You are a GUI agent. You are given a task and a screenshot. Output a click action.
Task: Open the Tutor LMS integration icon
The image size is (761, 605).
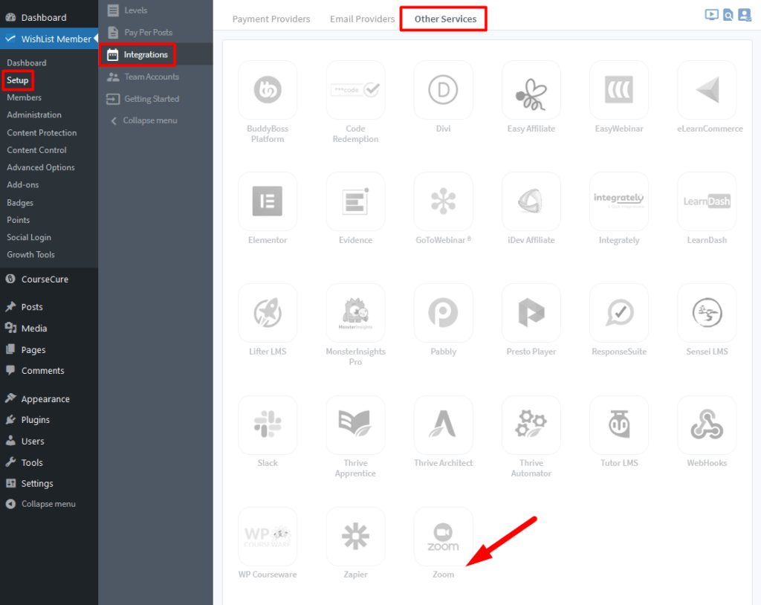[x=619, y=424]
